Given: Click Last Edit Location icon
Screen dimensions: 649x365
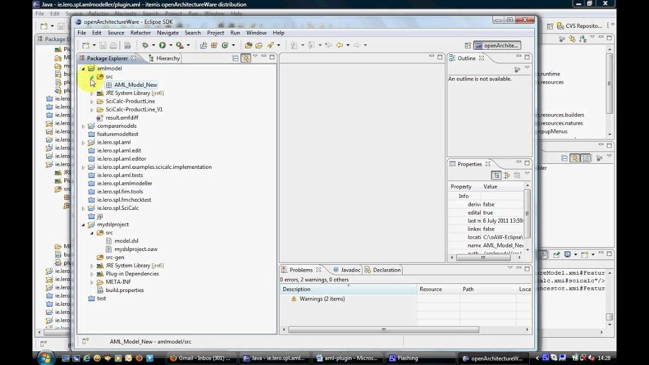Looking at the screenshot, I should coord(328,45).
